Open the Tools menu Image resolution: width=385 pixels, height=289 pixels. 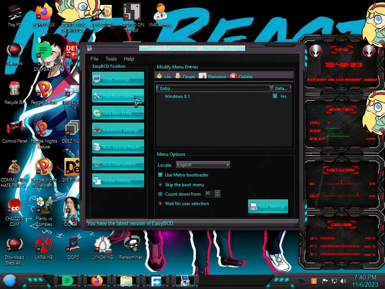tap(111, 59)
